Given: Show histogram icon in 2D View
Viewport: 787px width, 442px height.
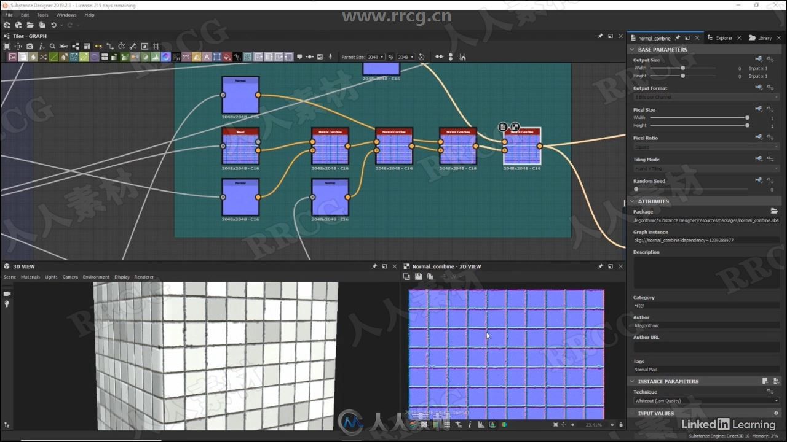Looking at the screenshot, I should (x=481, y=424).
